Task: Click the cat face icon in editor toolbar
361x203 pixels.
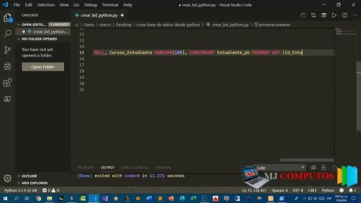Action: tap(303, 15)
